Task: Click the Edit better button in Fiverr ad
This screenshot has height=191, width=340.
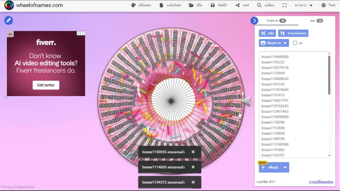Action: (46, 85)
